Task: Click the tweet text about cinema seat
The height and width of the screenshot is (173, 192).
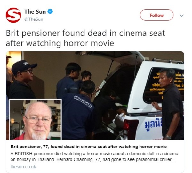Action: [x=85, y=38]
